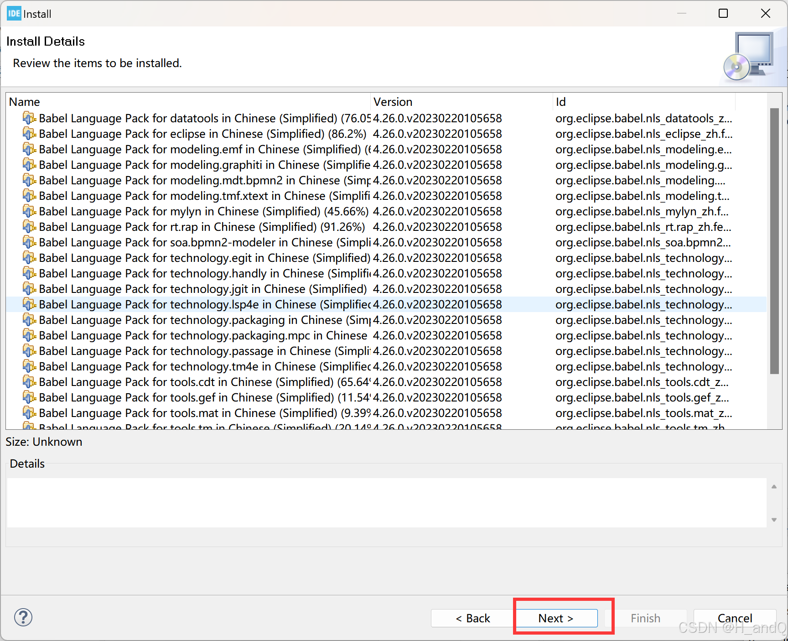
Task: Click the mylyn language pack feature icon
Action: click(x=29, y=211)
